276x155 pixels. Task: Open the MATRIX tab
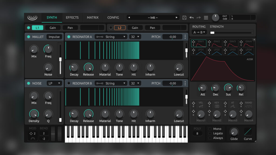coord(93,17)
